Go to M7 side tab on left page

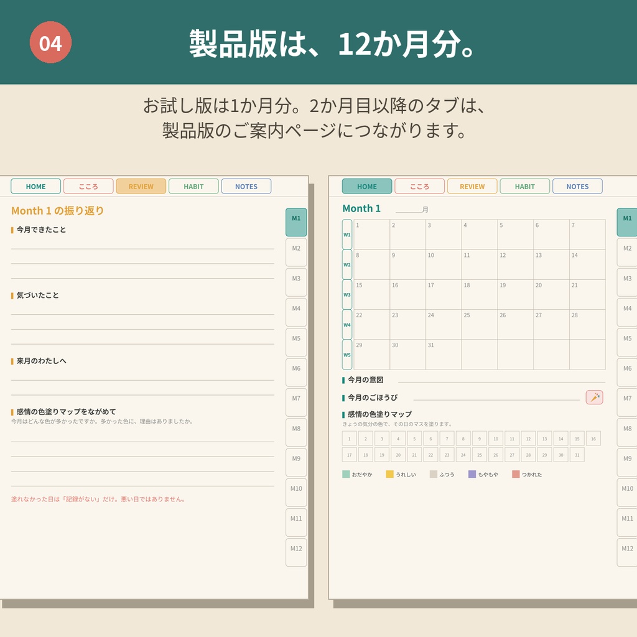tap(296, 402)
